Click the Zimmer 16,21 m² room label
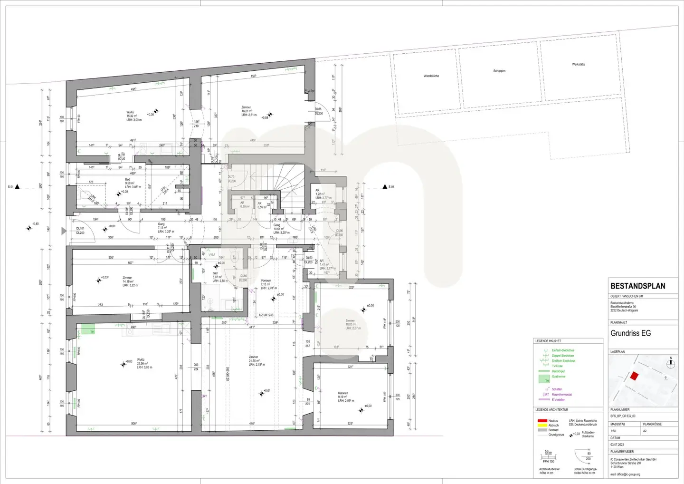Viewport: 684px width, 484px height. pos(249,111)
